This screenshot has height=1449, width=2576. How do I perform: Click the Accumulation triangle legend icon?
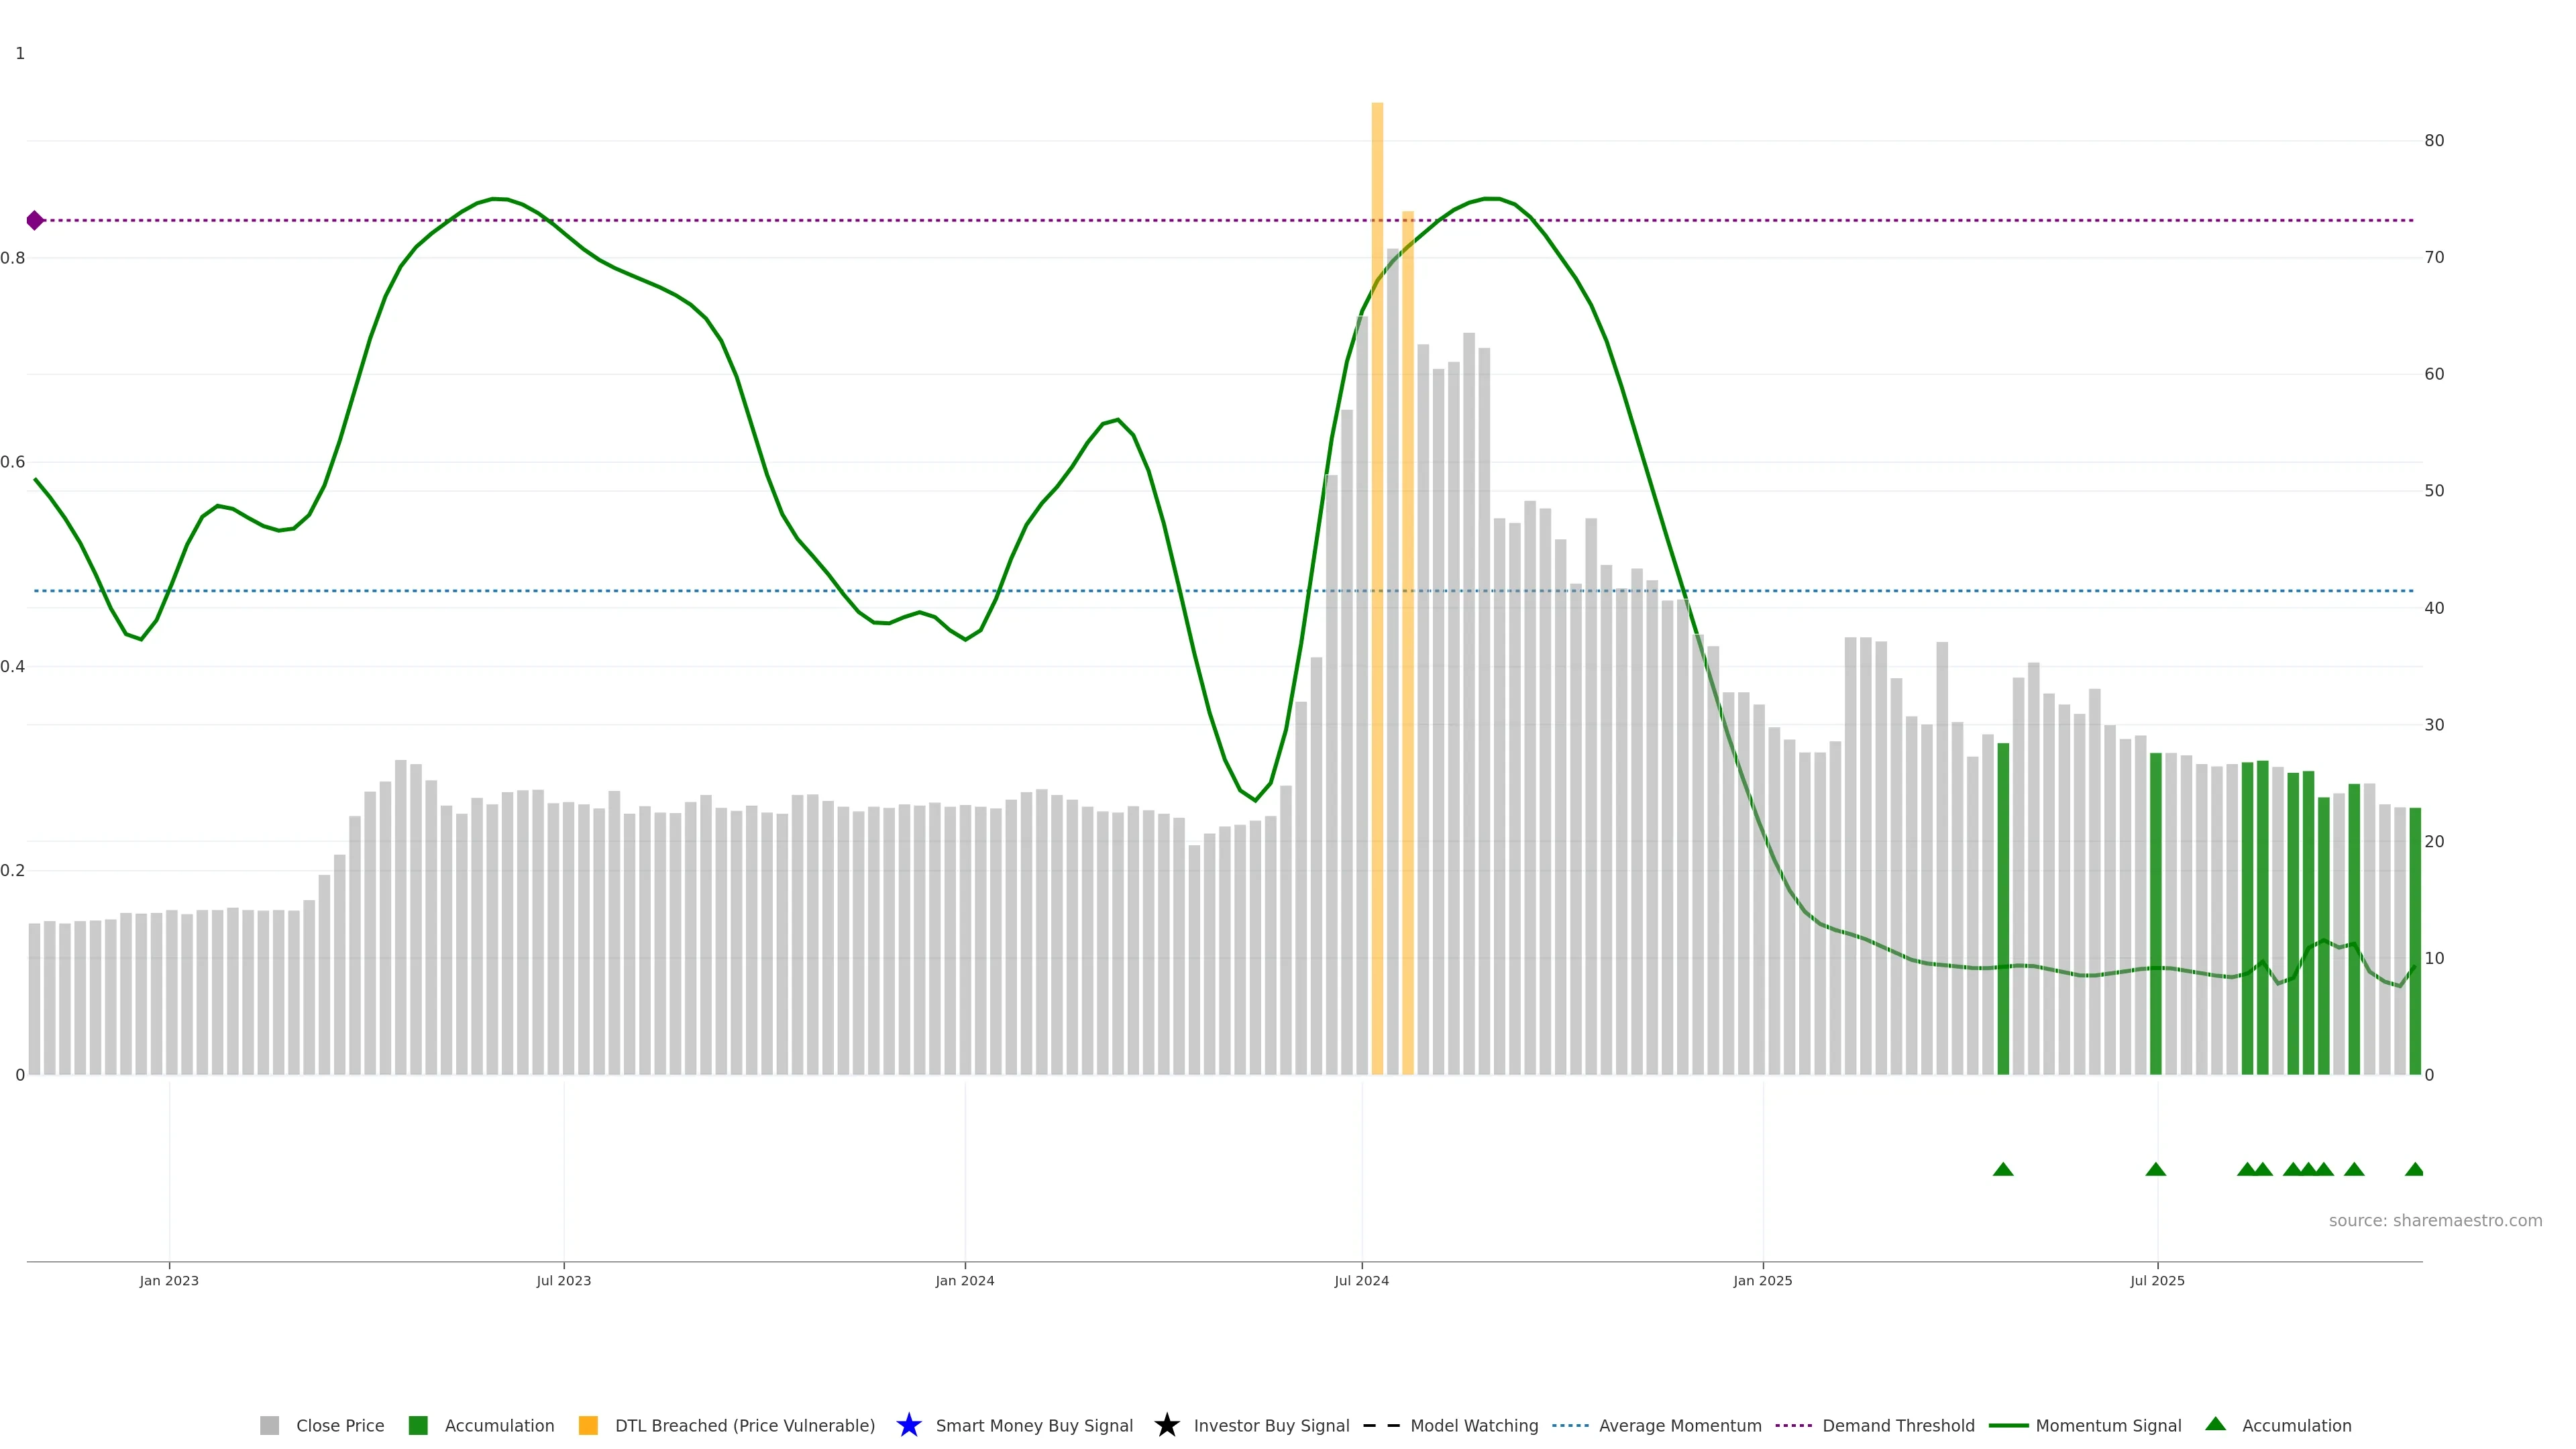(2216, 1424)
